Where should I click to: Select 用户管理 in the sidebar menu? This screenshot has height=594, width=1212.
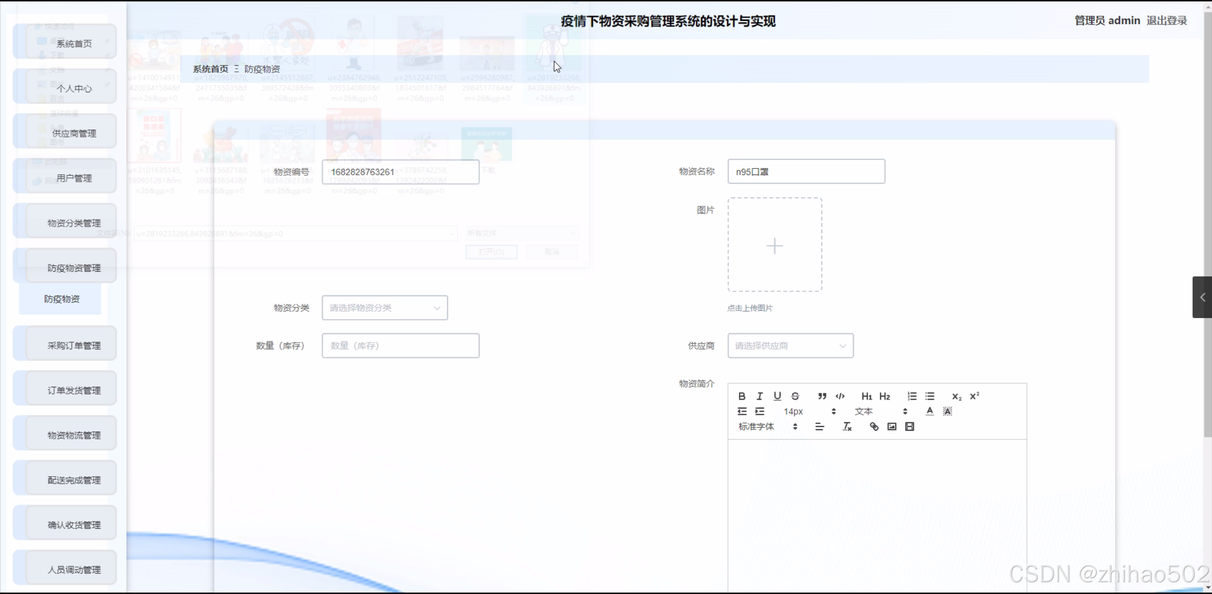[x=73, y=178]
